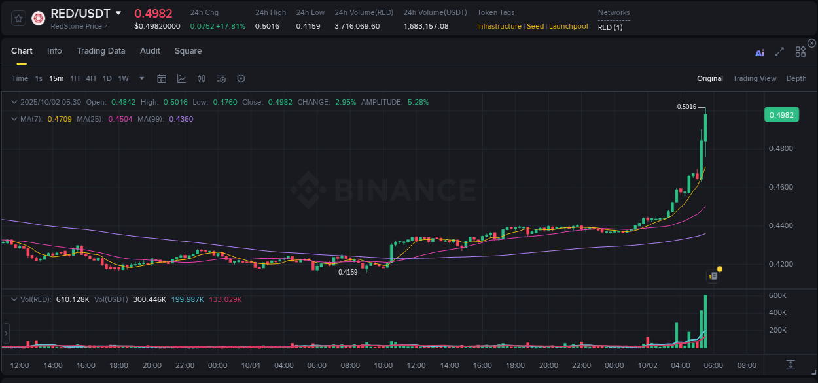Open the indicator settings list icon

(221, 78)
